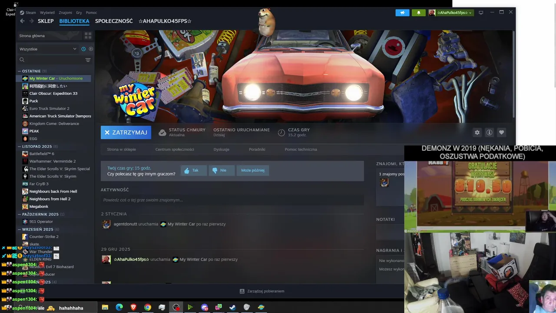Click the Nie thumbs-down button
This screenshot has height=313, width=556.
tap(222, 170)
